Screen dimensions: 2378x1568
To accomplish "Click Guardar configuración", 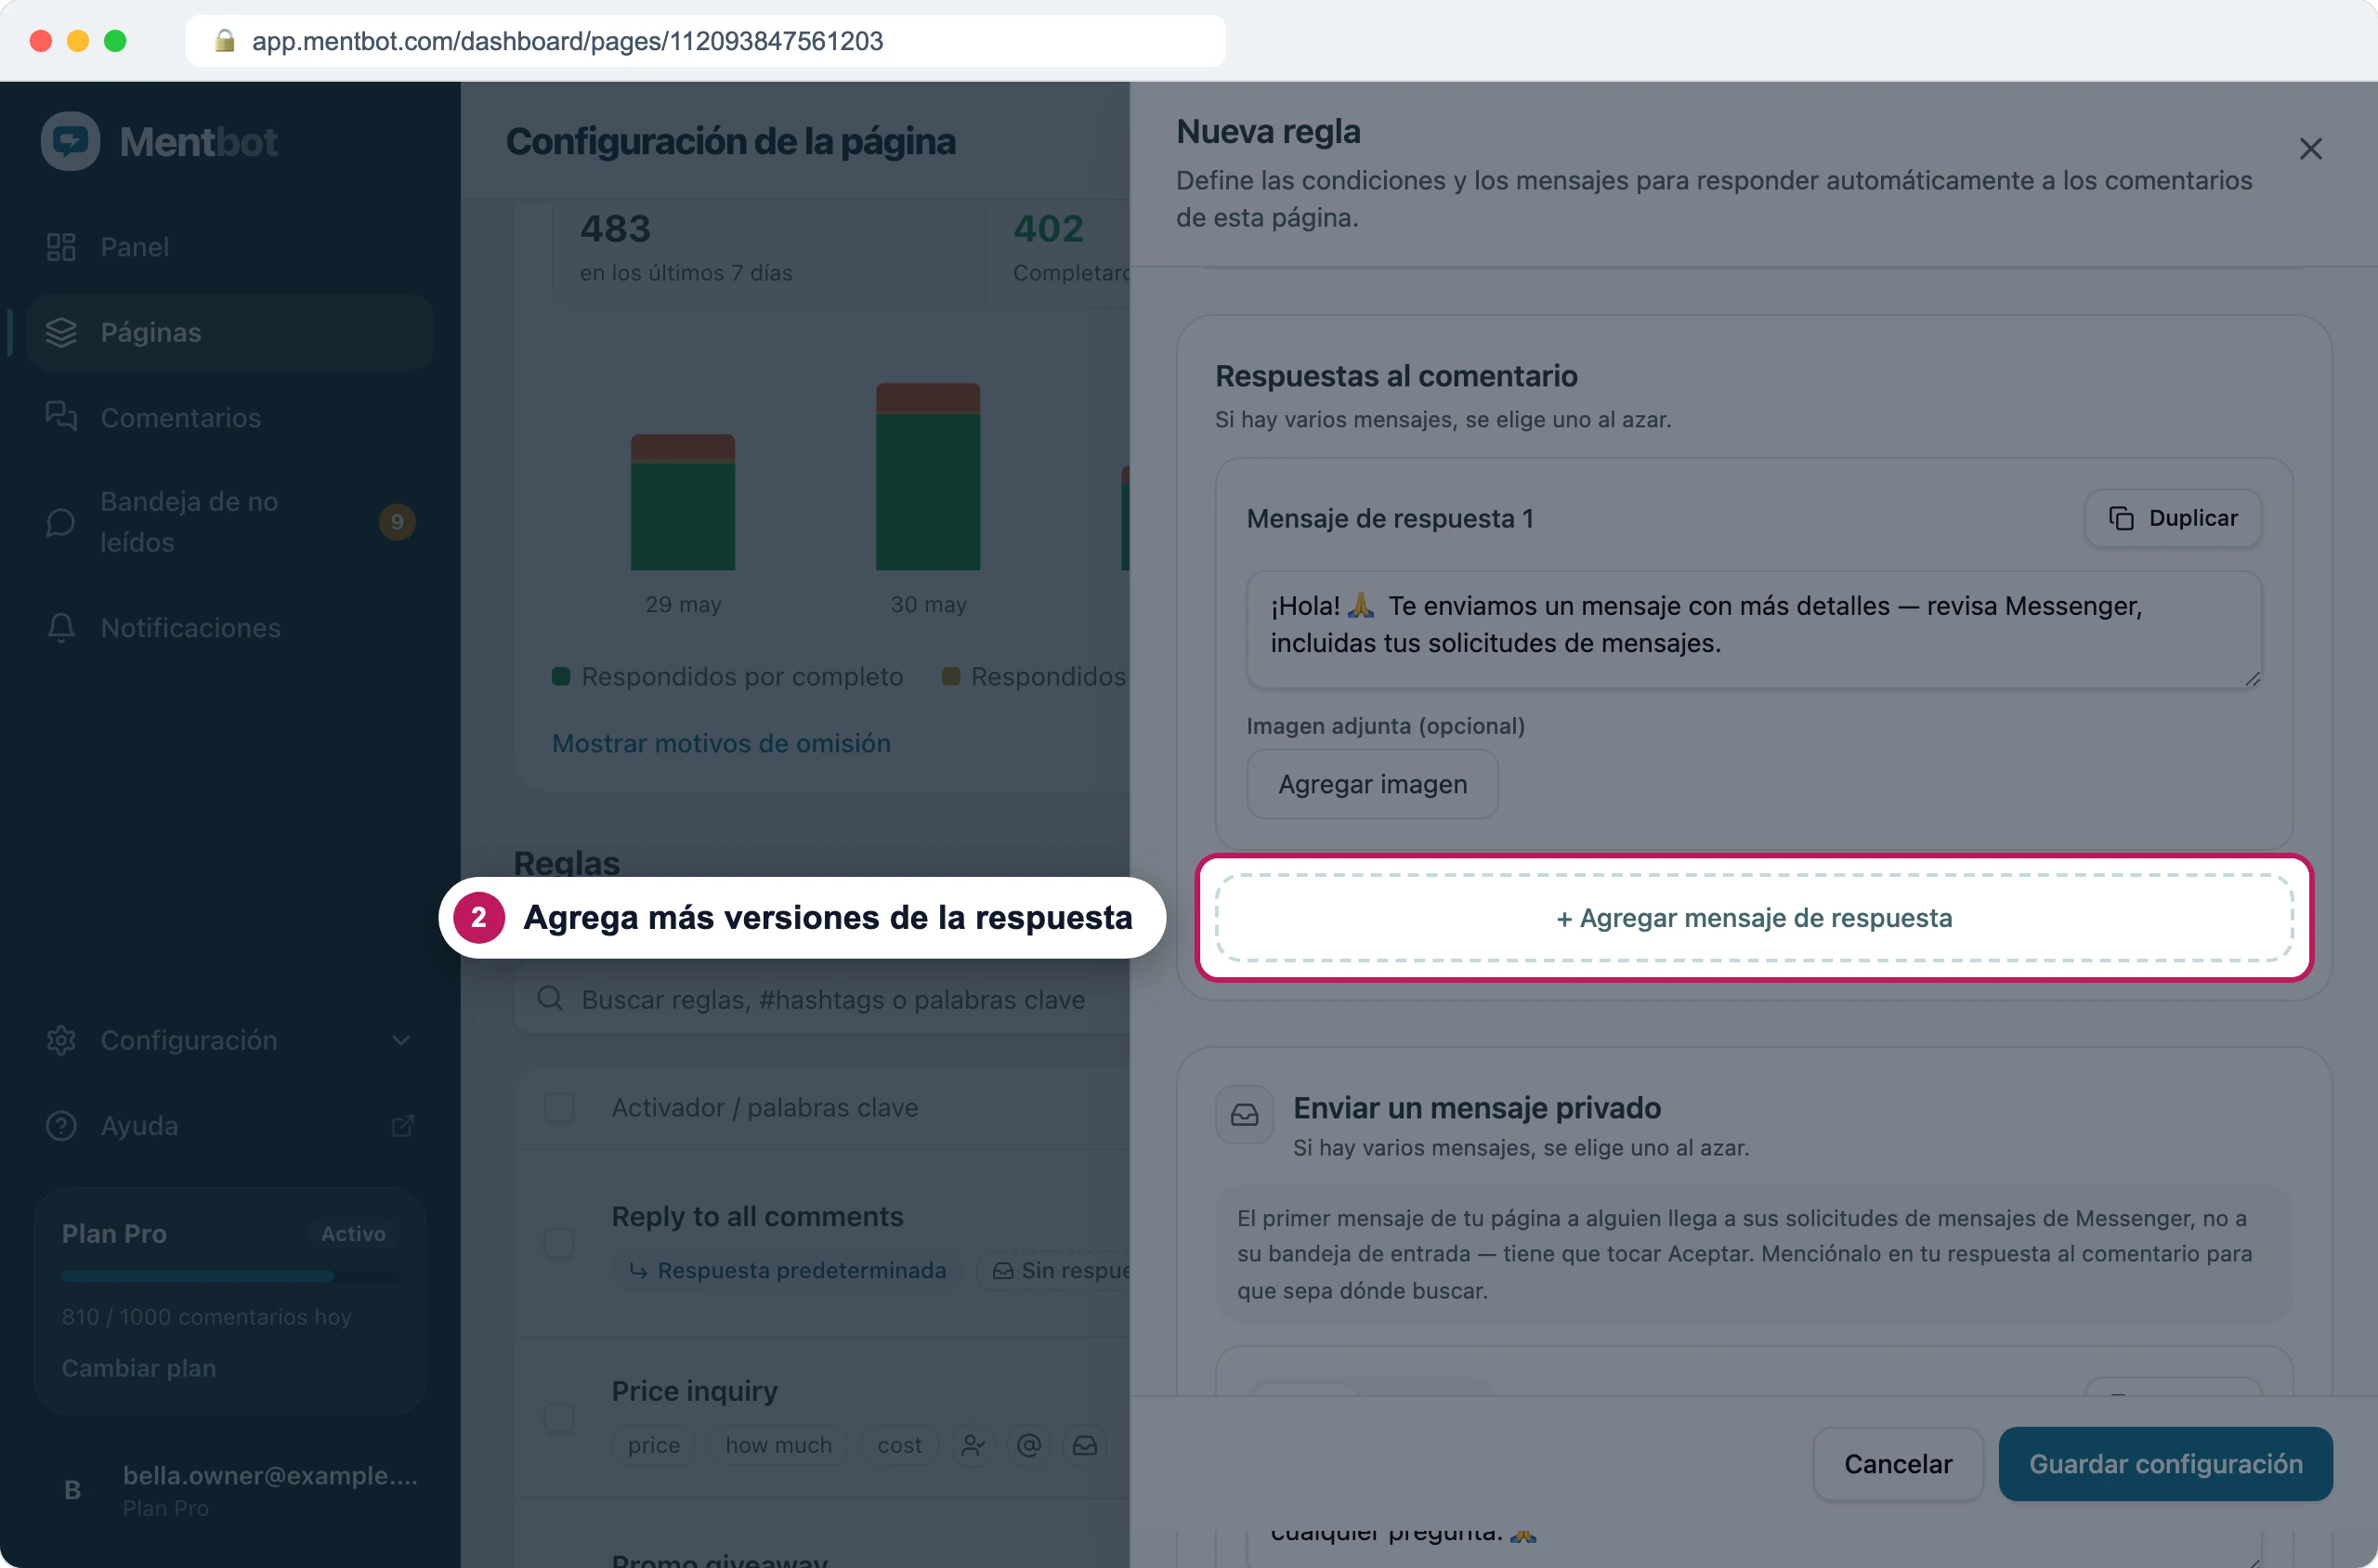I will 2165,1464.
